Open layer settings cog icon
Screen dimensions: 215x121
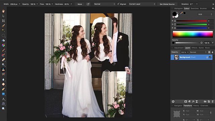point(209,52)
